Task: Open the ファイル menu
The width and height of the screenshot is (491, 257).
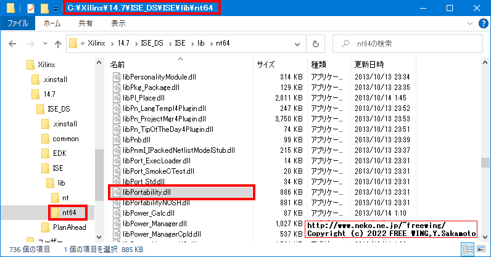Action: pyautogui.click(x=18, y=23)
